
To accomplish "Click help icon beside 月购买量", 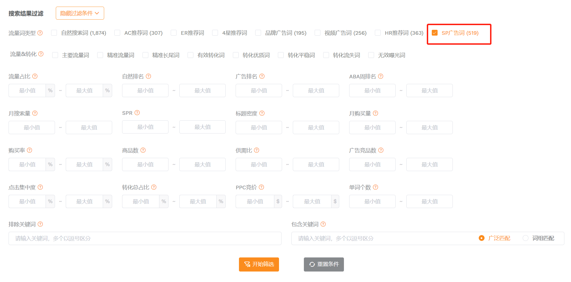I will (375, 113).
